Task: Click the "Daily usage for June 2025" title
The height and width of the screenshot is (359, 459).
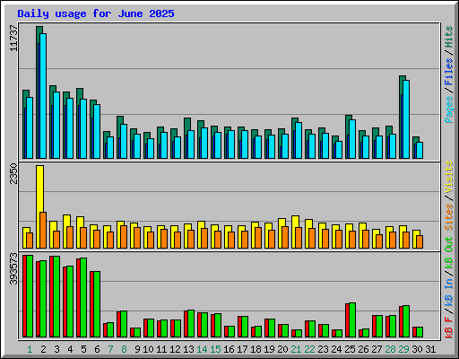Action: tap(96, 13)
